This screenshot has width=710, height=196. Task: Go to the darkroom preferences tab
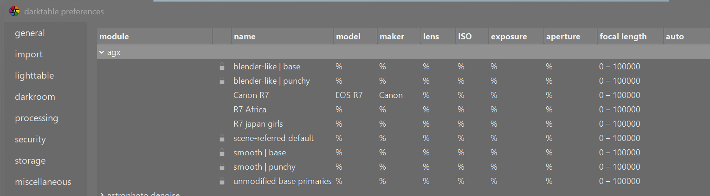(x=35, y=97)
